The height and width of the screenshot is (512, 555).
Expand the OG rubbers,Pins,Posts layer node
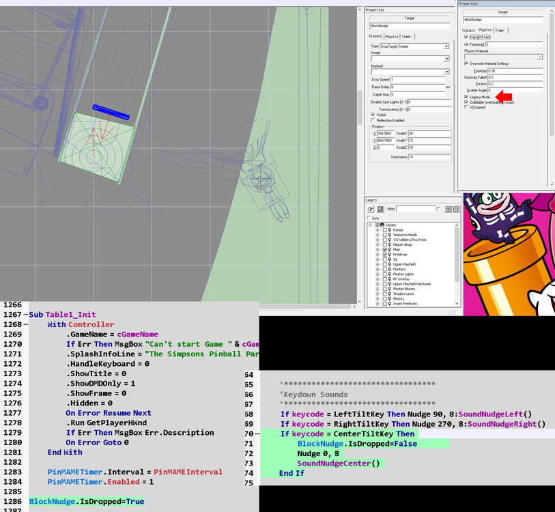[378, 240]
